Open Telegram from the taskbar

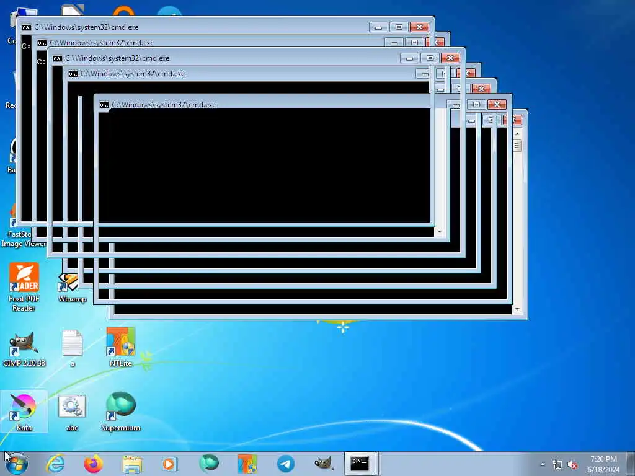[286, 464]
